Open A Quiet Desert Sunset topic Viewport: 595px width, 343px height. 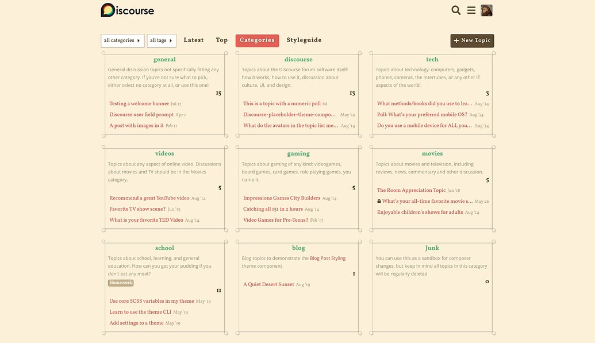268,284
